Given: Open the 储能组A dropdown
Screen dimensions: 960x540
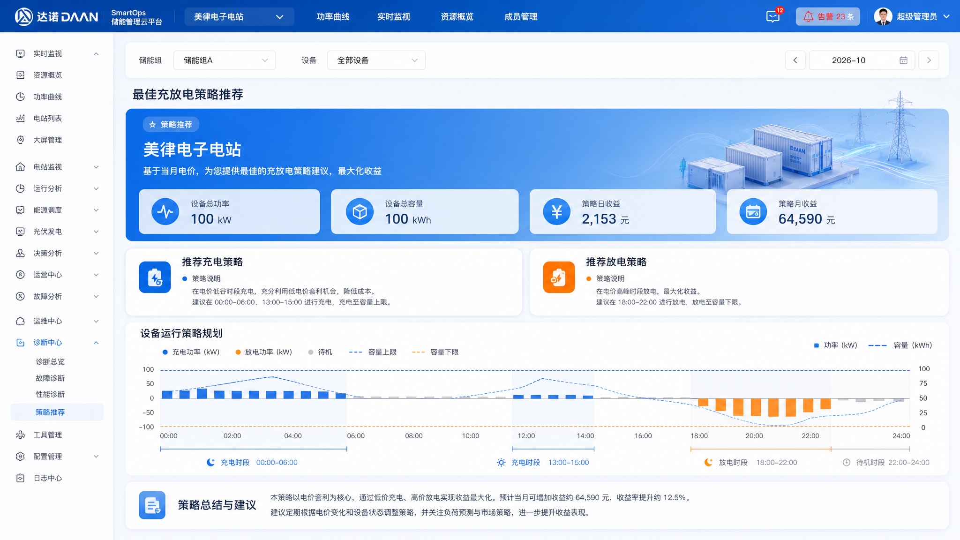Looking at the screenshot, I should (225, 60).
